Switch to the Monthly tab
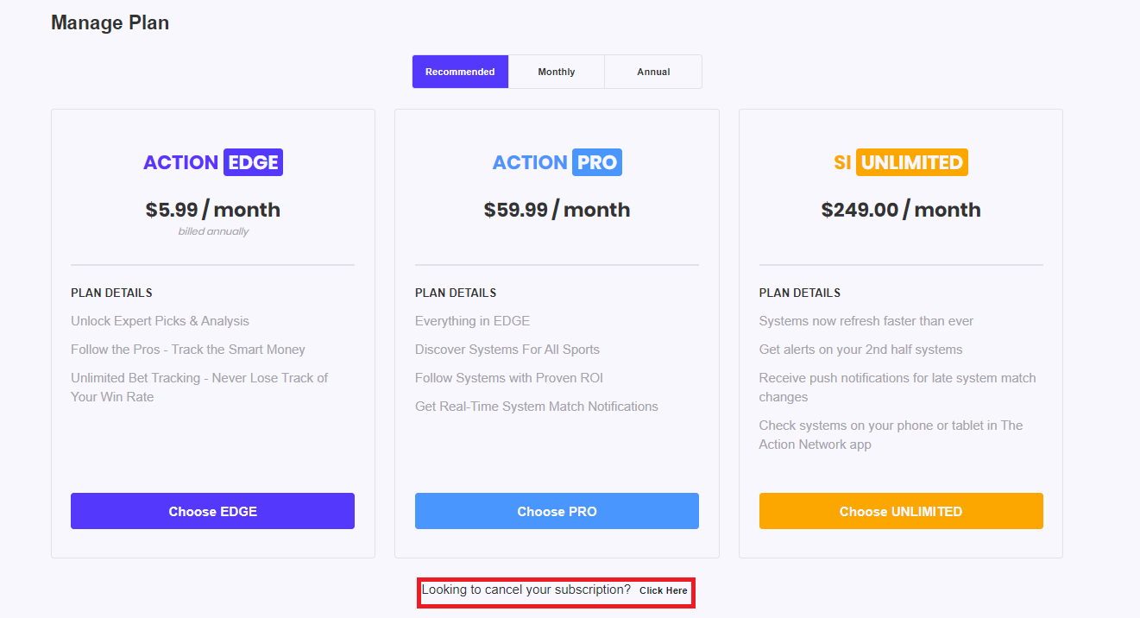The height and width of the screenshot is (618, 1140). [557, 72]
